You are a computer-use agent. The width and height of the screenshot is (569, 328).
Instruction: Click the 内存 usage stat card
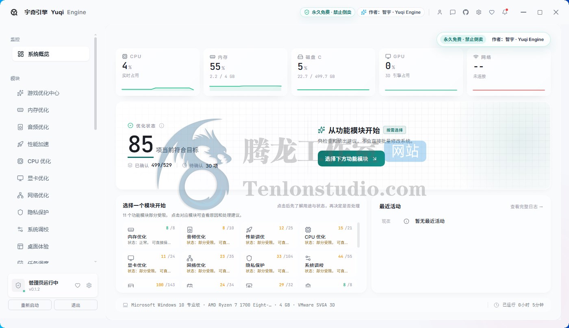click(x=245, y=72)
